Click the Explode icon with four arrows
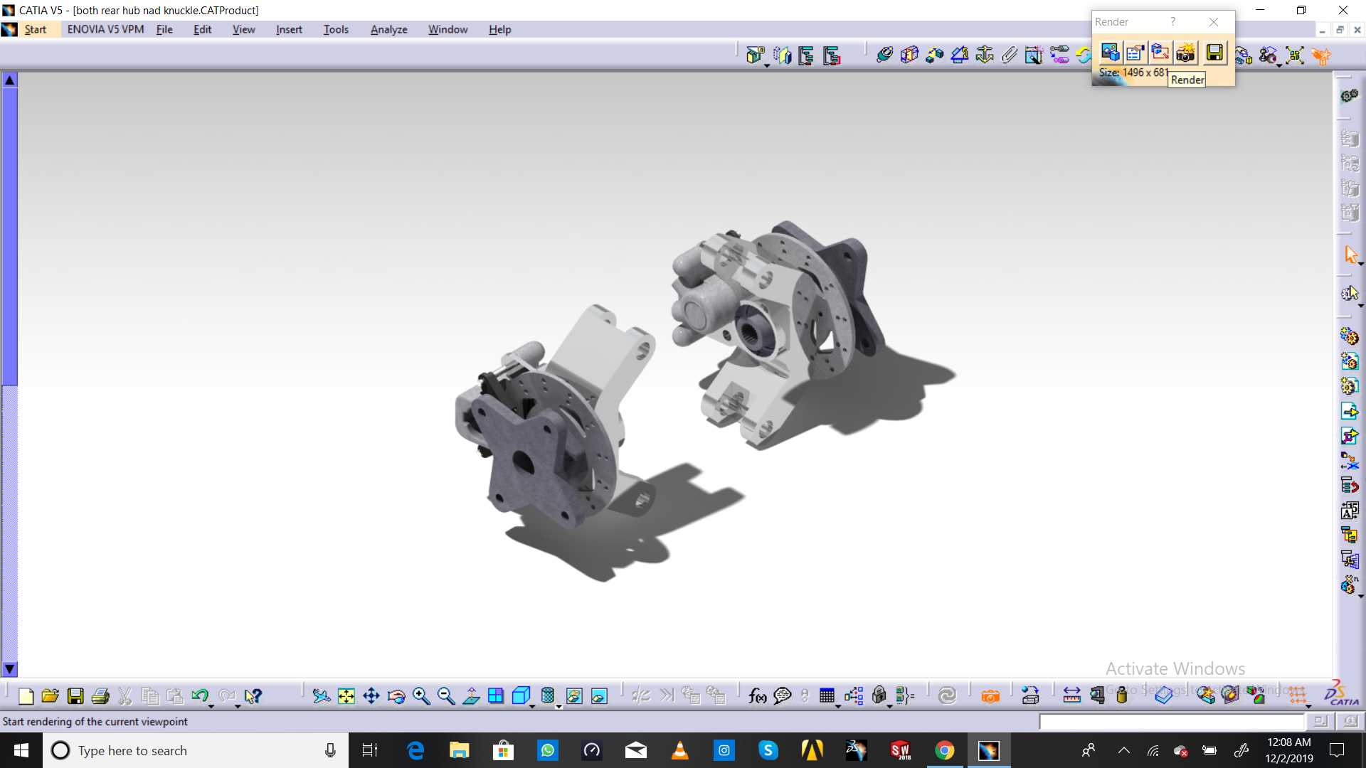Screen dimensions: 1366x768 (1295, 55)
